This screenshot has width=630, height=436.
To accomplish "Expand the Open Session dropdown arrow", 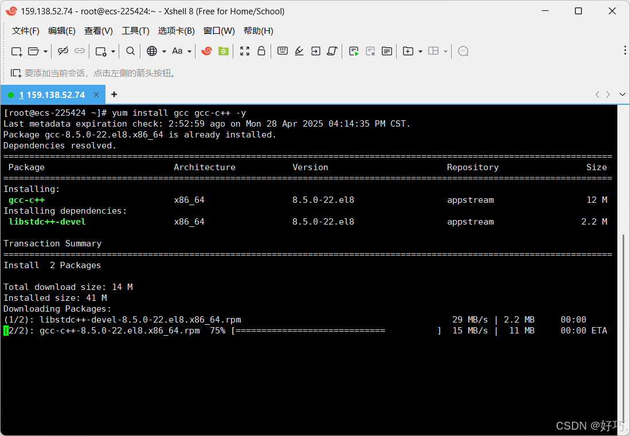I will point(45,52).
